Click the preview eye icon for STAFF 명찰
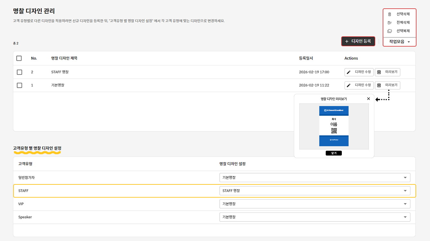Viewport: 430px width, 241px height. (379, 72)
